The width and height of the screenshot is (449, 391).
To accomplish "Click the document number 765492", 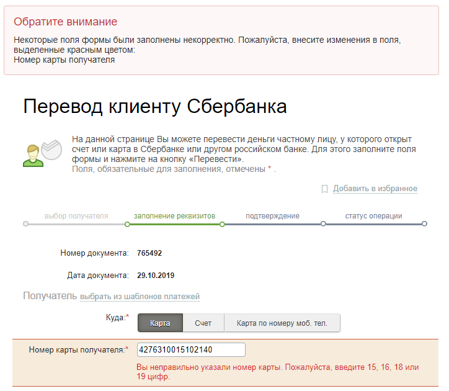I will [149, 253].
